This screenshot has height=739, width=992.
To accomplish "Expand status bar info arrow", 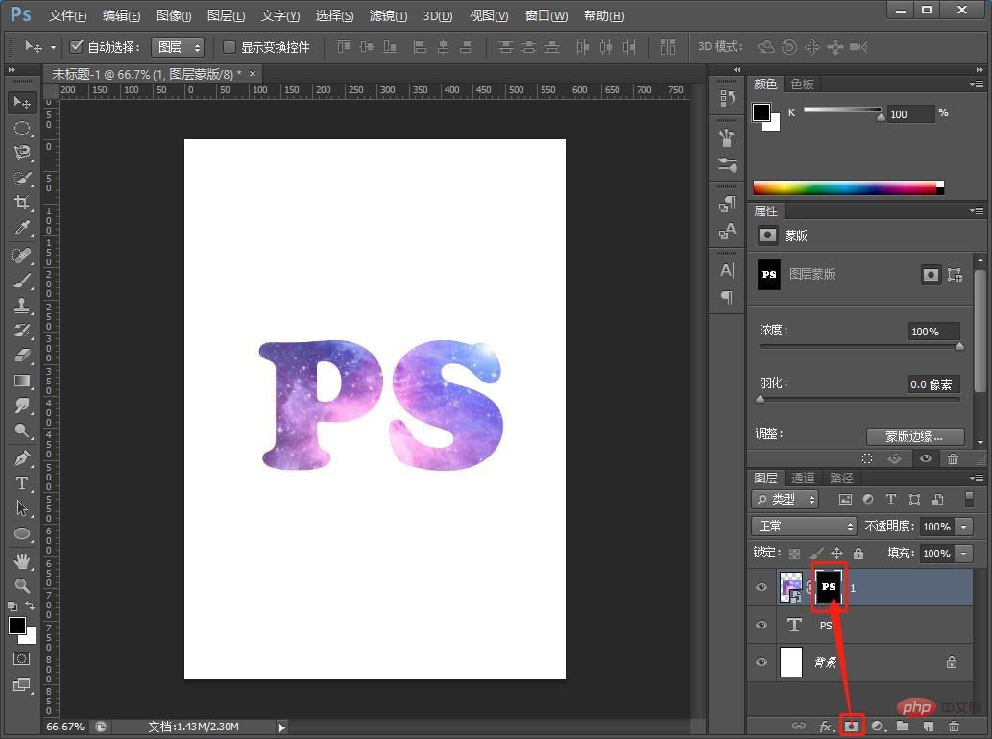I will (282, 727).
